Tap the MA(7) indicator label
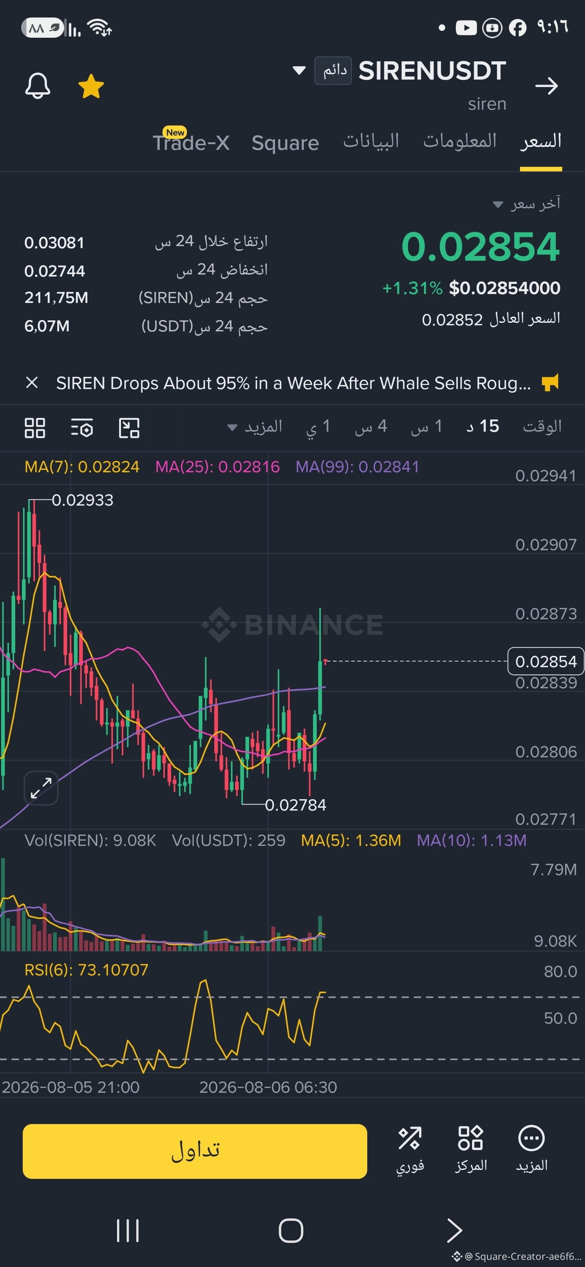The height and width of the screenshot is (1267, 585). pos(82,467)
